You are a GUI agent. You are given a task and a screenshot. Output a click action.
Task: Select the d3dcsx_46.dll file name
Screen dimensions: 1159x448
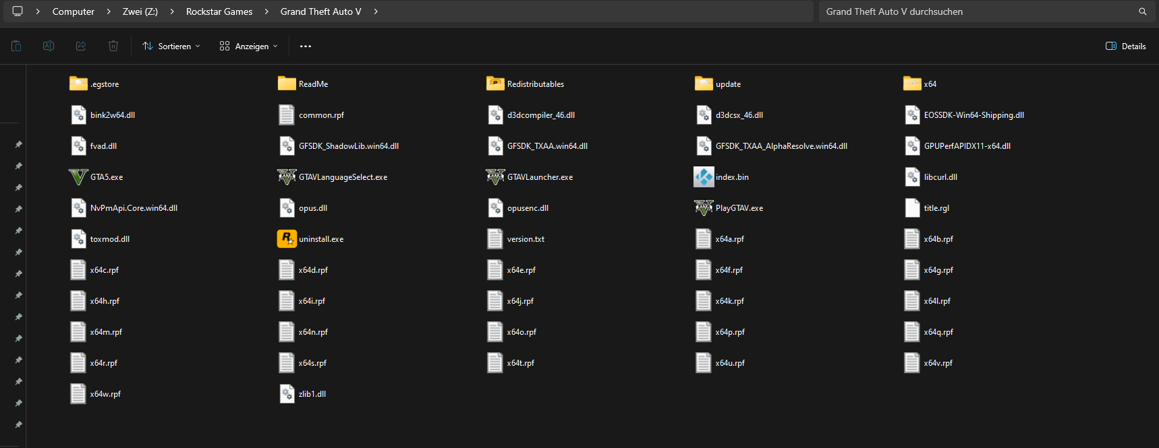pos(739,115)
